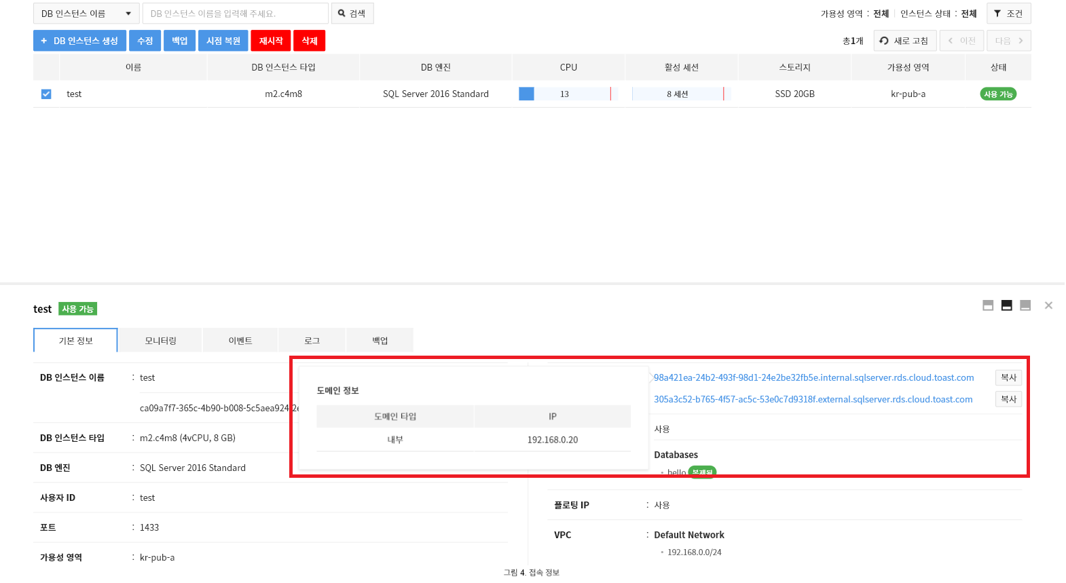
Task: Click the port value 1433
Action: click(x=149, y=527)
